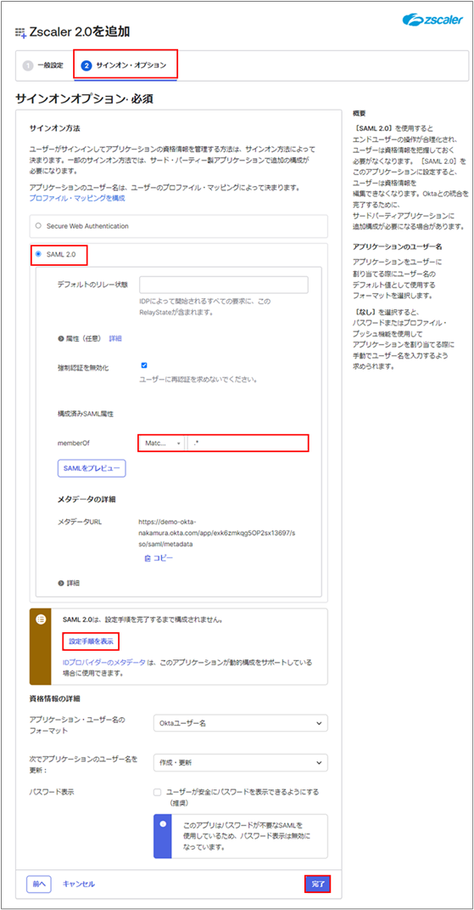Click the 前へ button

tap(39, 884)
